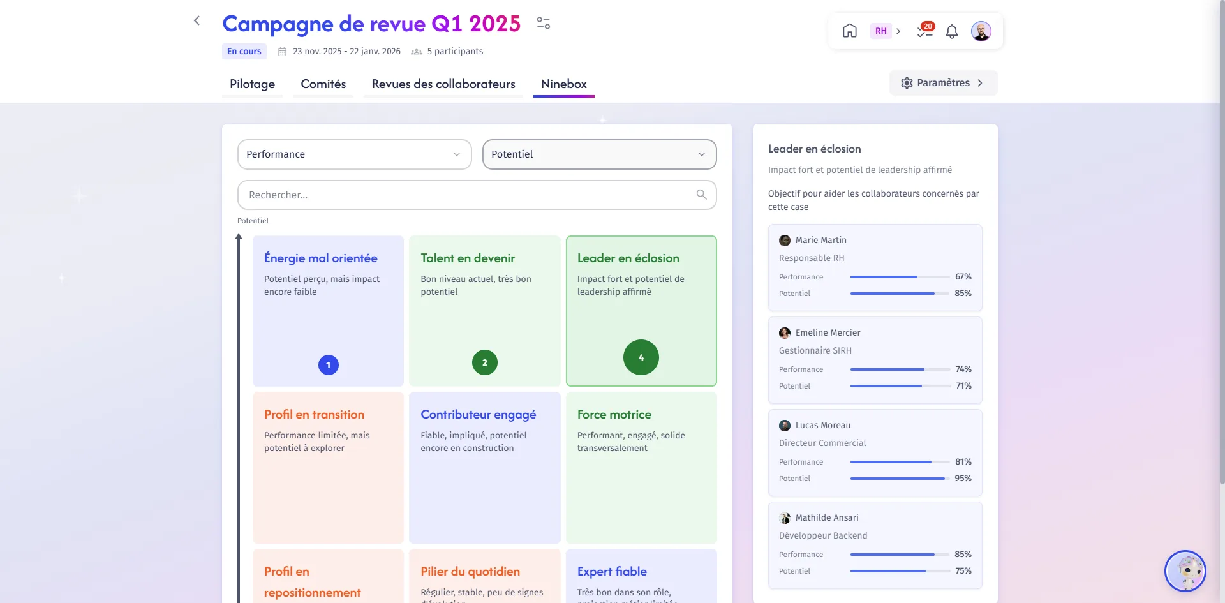Click the En cours status badge
1225x603 pixels.
(244, 52)
